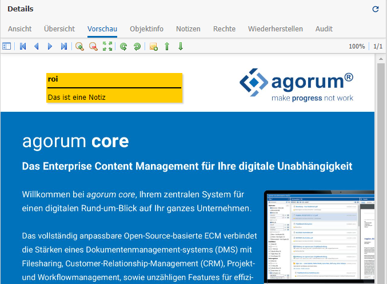Switch to the Übersicht tab
Image resolution: width=387 pixels, height=284 pixels.
[x=59, y=29]
